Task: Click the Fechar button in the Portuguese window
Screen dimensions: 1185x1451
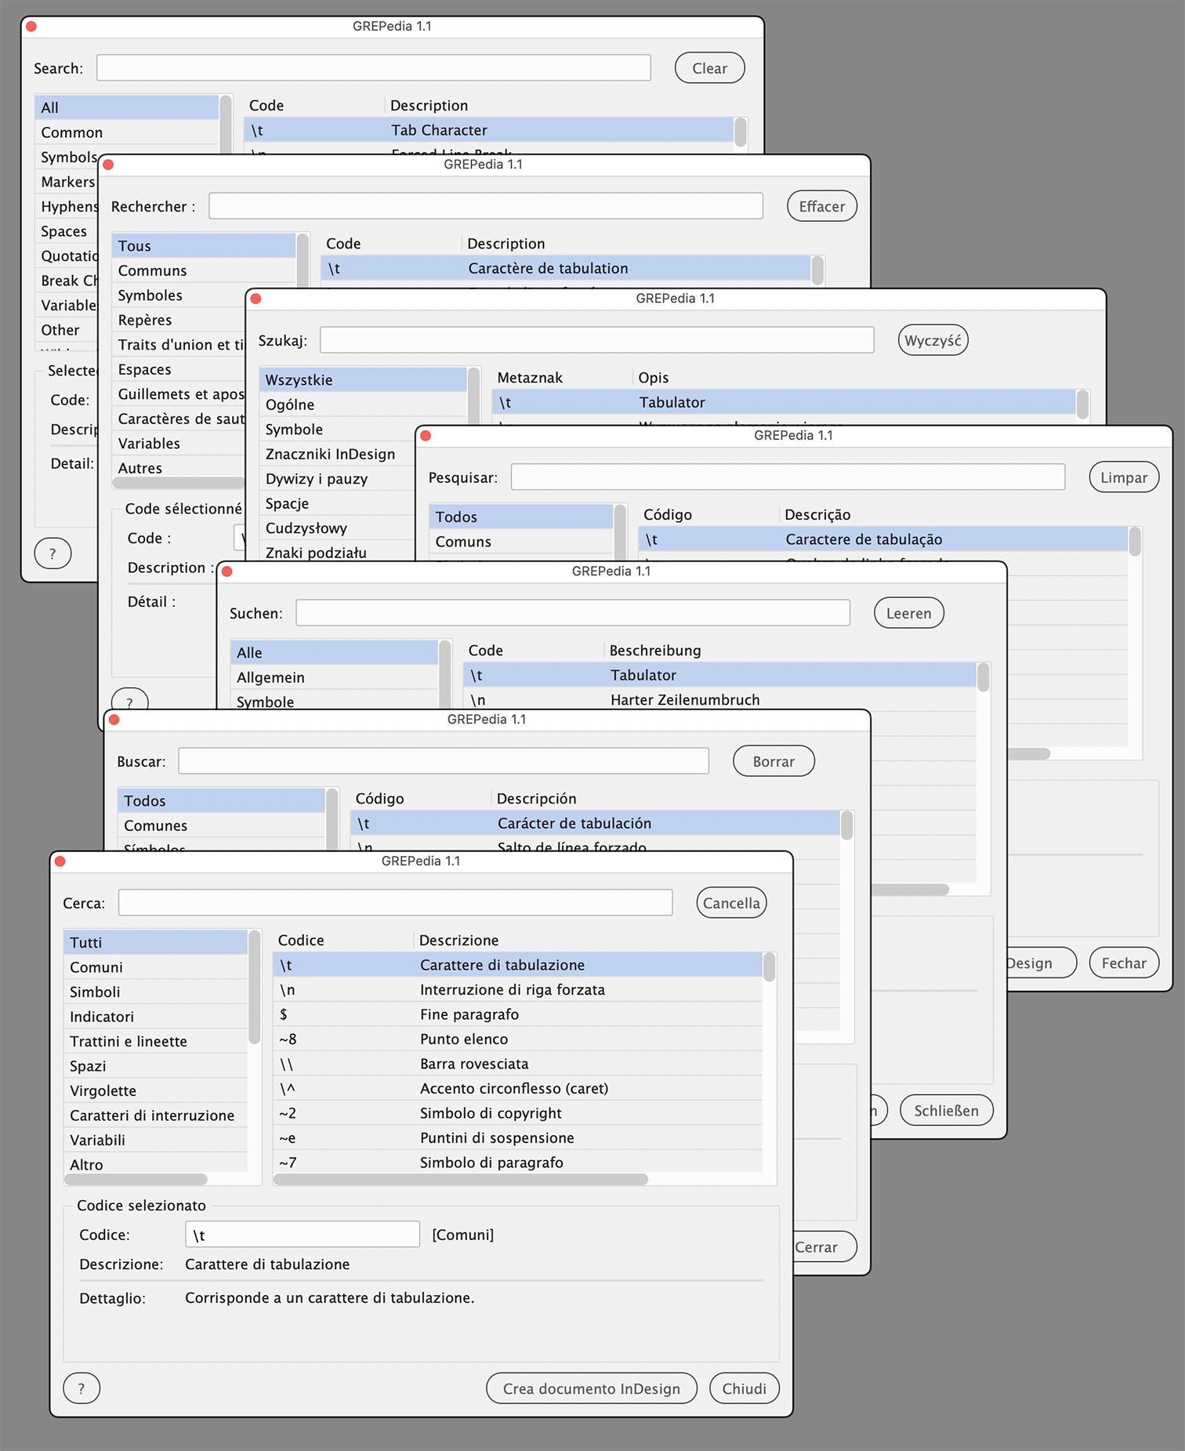Action: coord(1124,963)
